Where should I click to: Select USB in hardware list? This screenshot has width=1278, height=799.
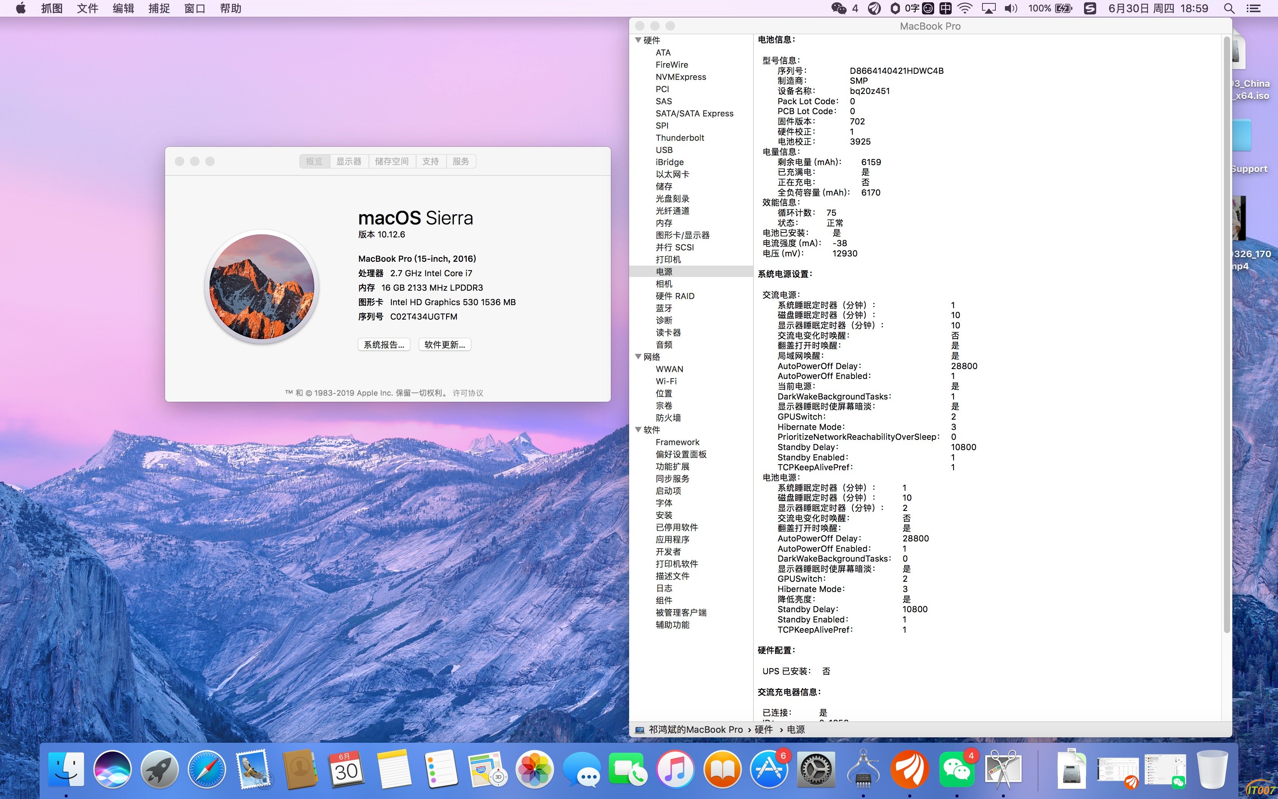664,150
